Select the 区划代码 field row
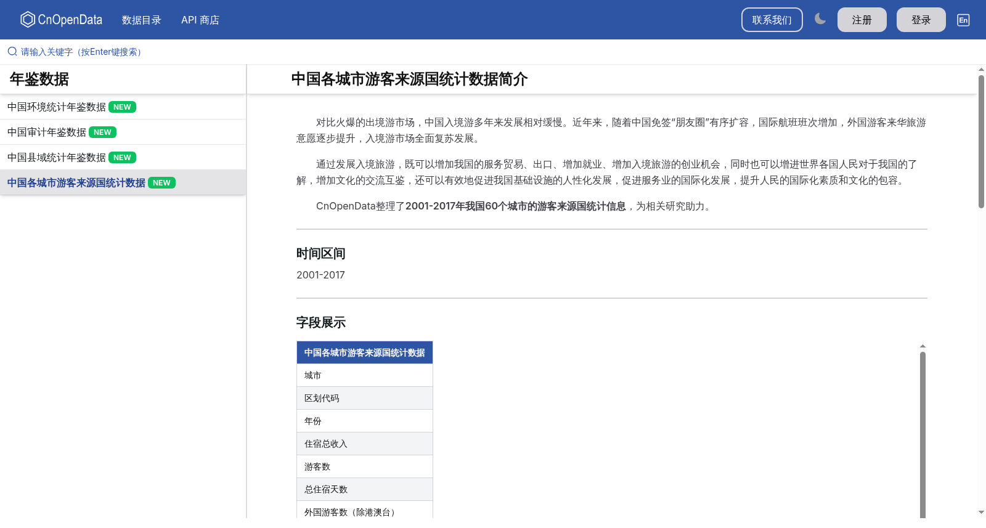The width and height of the screenshot is (986, 528). tap(365, 398)
